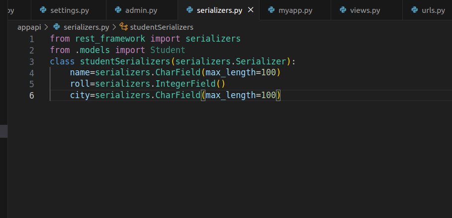Place cursor on 'rest_framework' in line 1
Image resolution: width=452 pixels, height=218 pixels.
pyautogui.click(x=110, y=39)
